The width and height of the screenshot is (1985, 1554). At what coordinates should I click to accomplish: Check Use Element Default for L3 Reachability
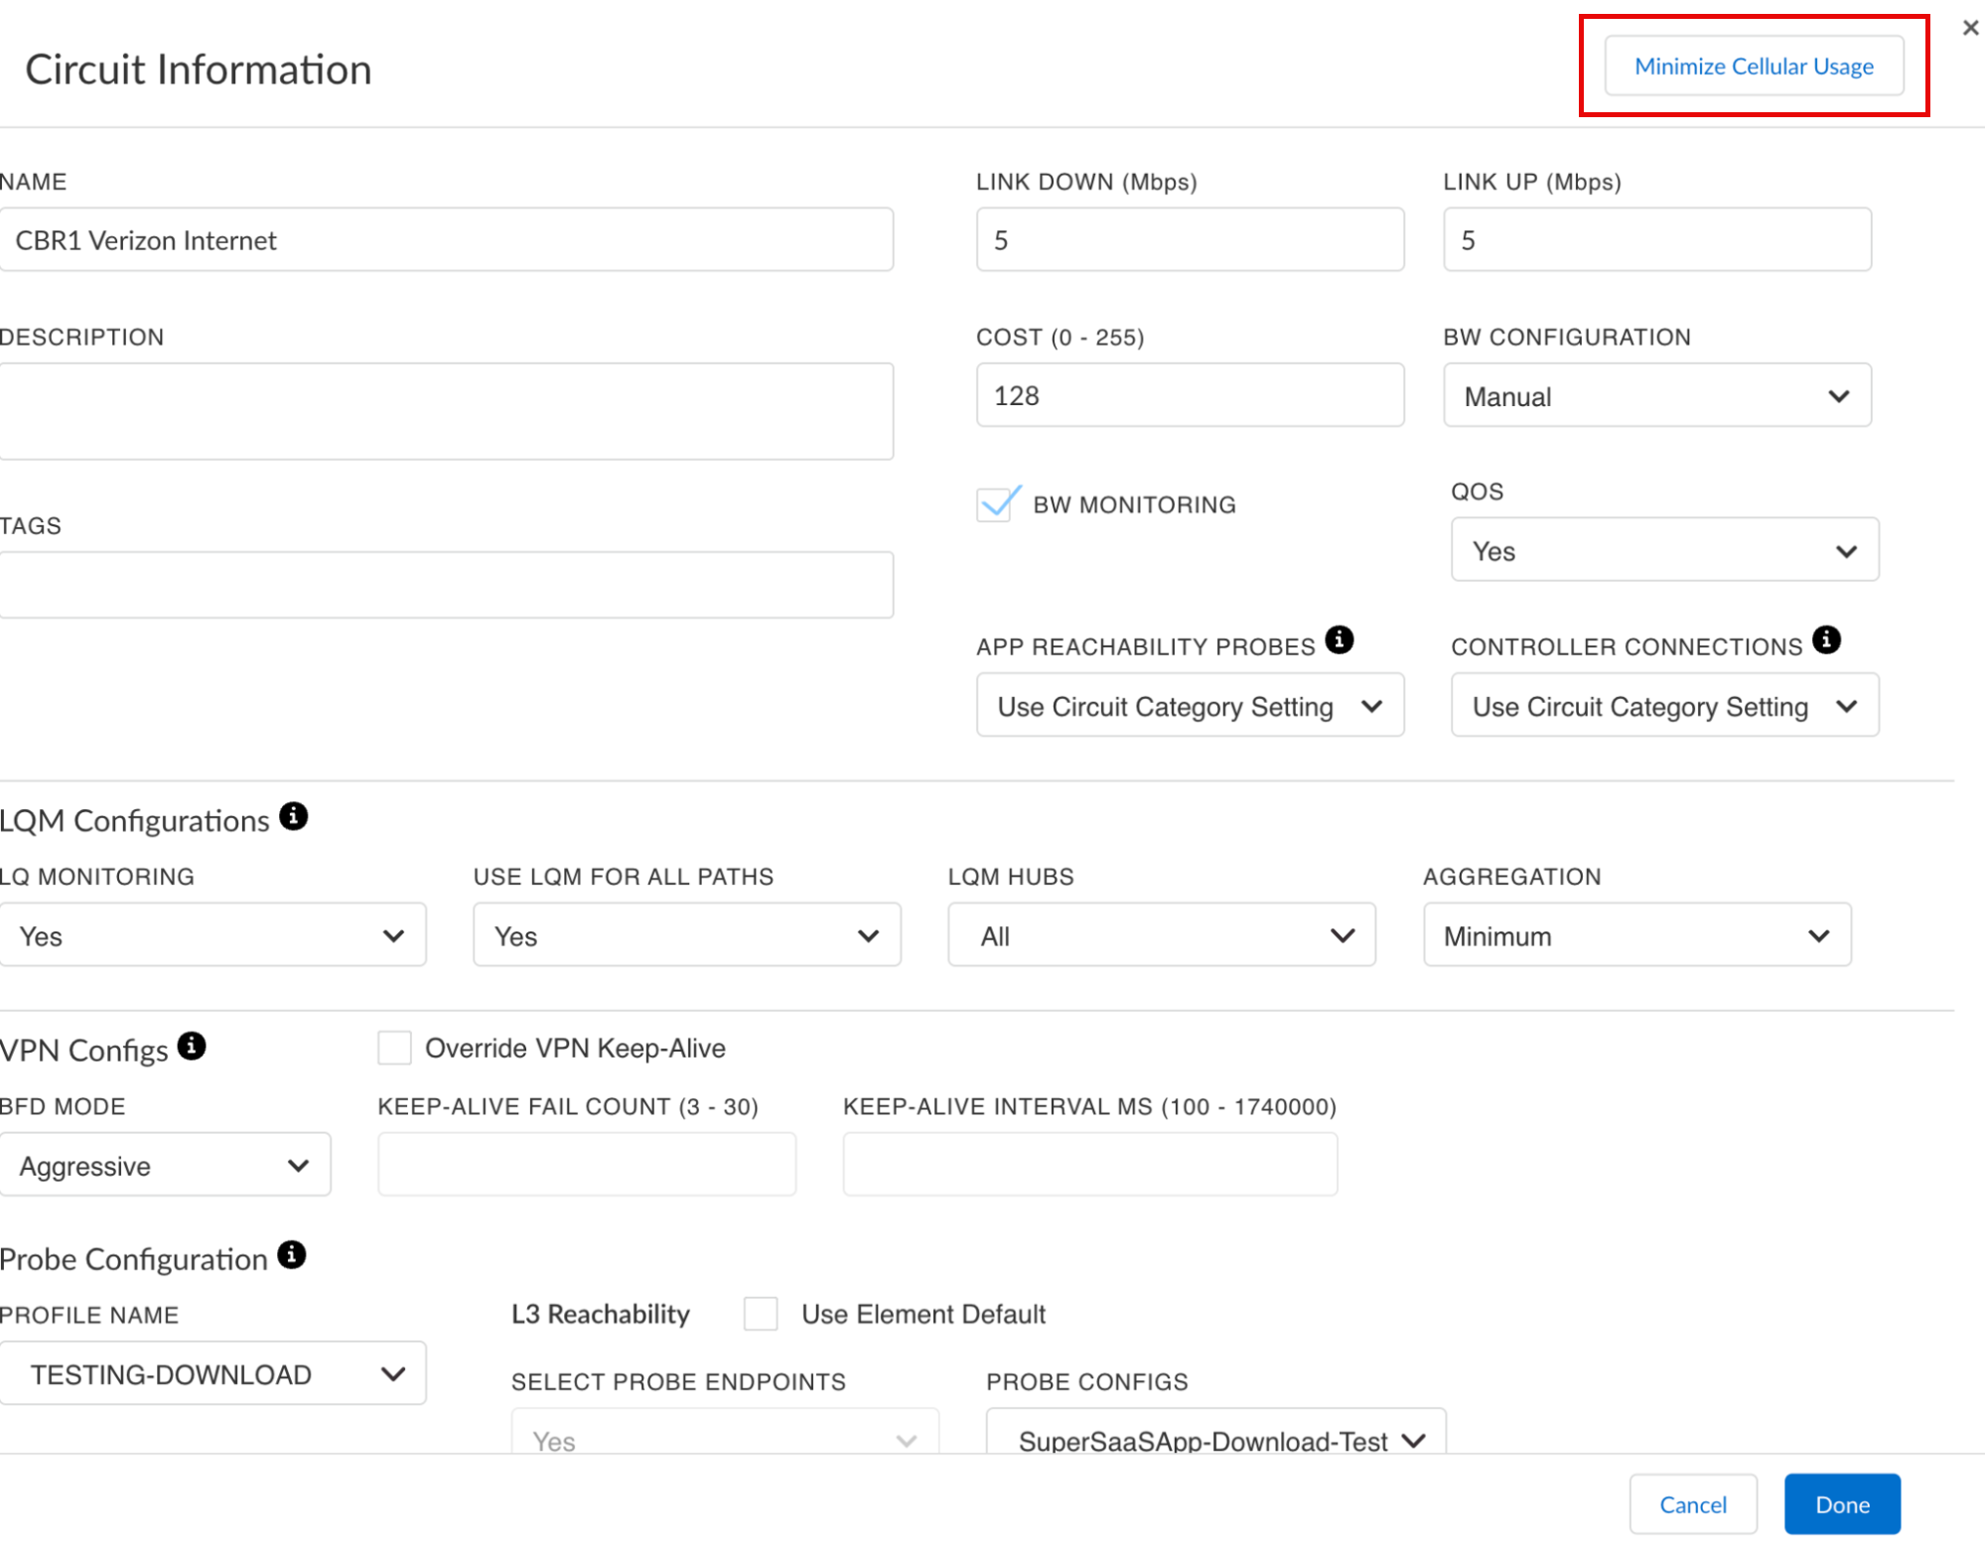[x=761, y=1314]
